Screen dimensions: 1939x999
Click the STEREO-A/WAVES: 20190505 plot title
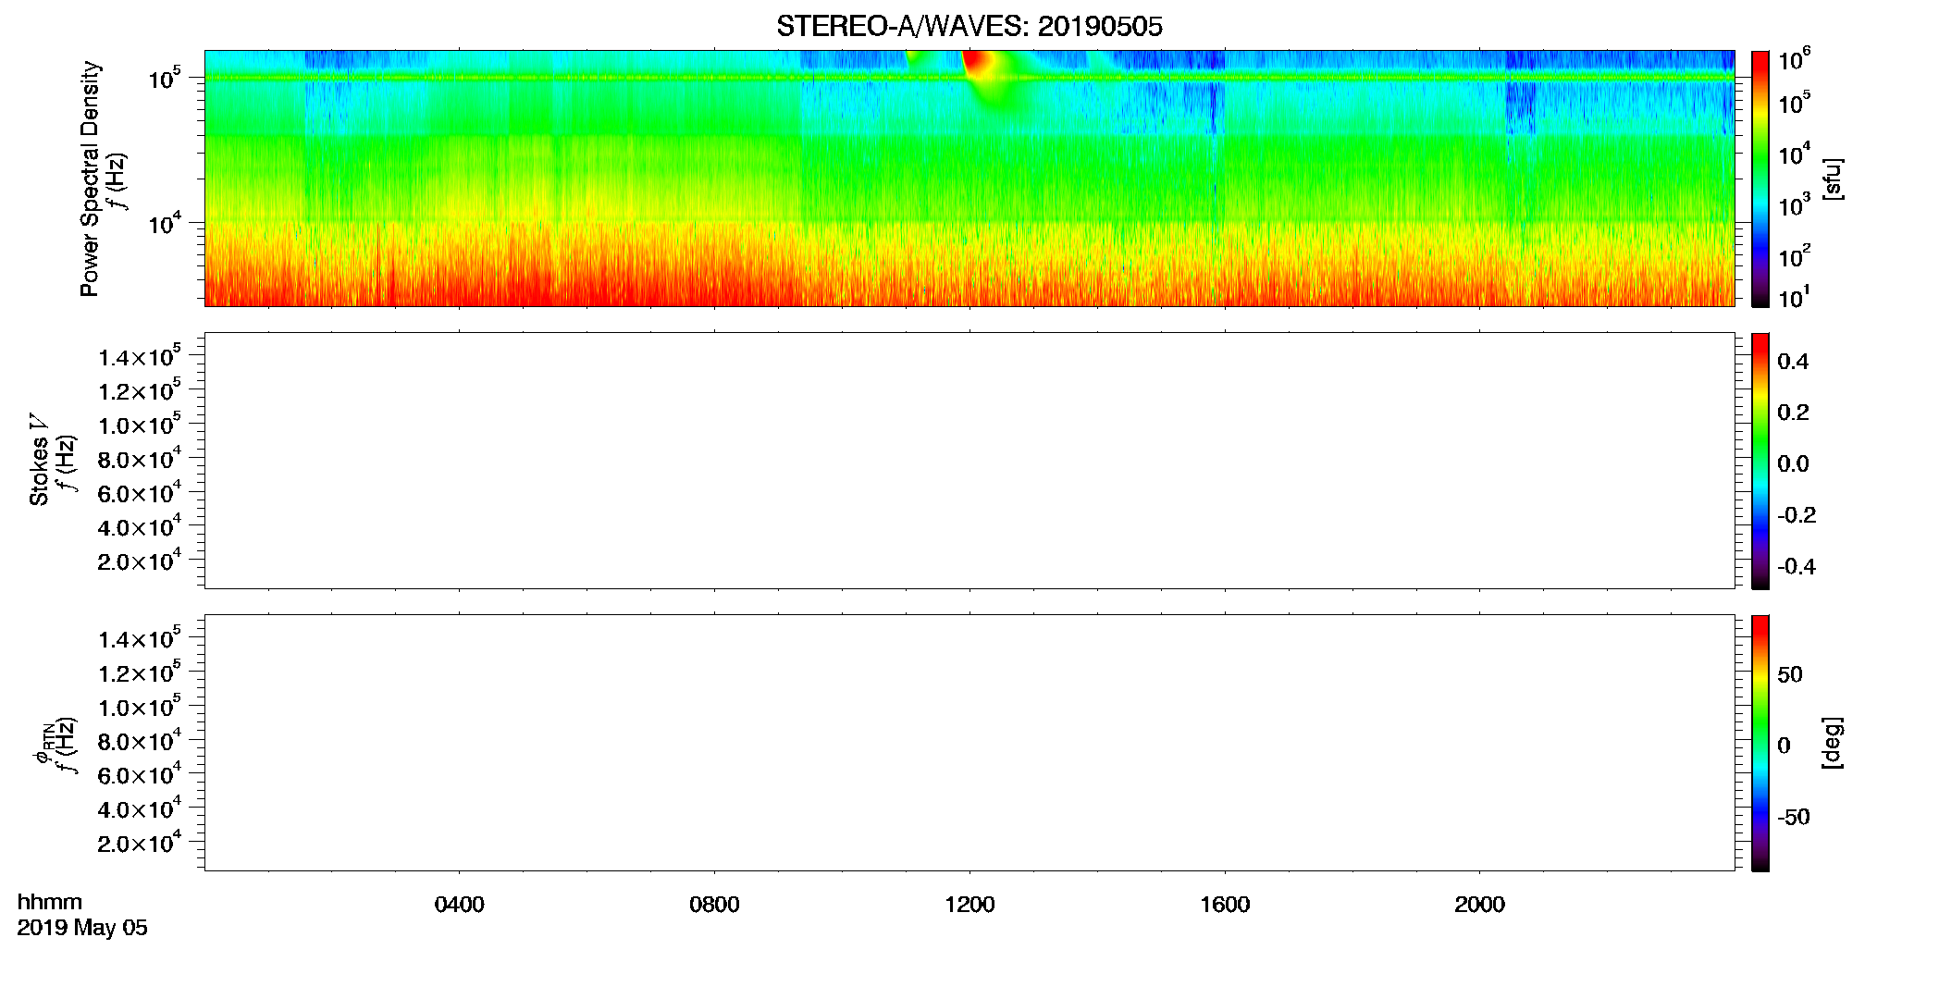(x=969, y=26)
